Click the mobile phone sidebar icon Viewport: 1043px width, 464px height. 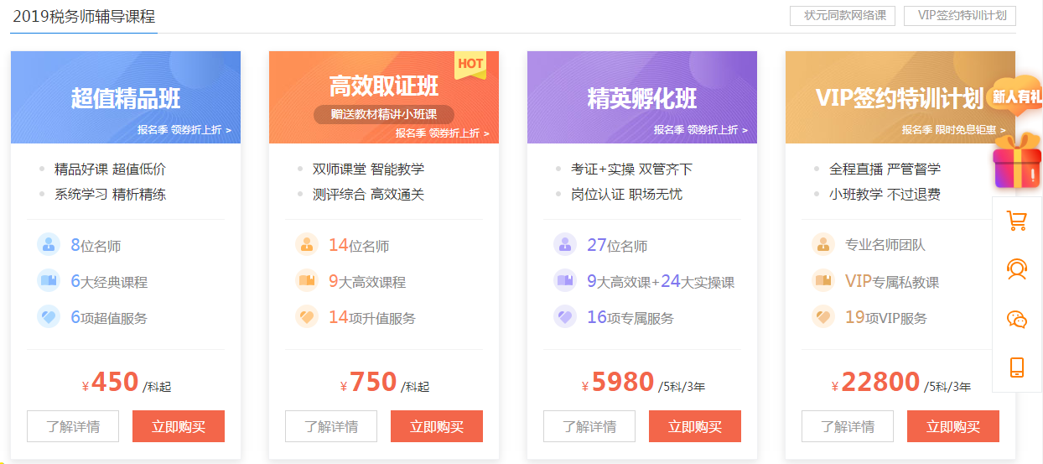1016,368
